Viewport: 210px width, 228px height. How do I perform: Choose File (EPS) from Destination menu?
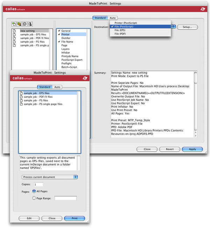coord(140,30)
